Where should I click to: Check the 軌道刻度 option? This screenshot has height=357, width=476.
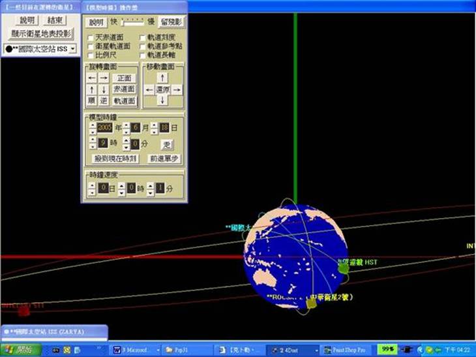(142, 38)
